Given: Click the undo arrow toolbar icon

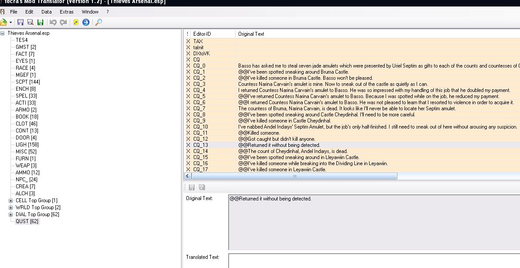Looking at the screenshot, I should pos(53,22).
